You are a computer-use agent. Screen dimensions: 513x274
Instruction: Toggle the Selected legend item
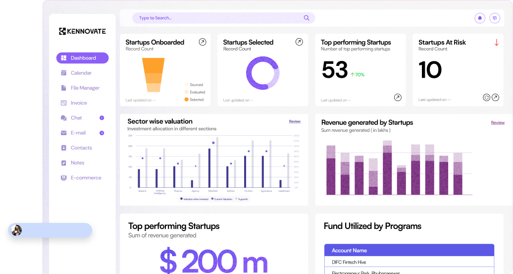click(x=196, y=100)
